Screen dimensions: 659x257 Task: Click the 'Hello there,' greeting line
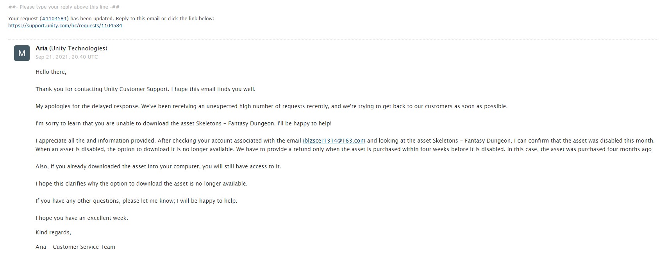click(x=51, y=72)
